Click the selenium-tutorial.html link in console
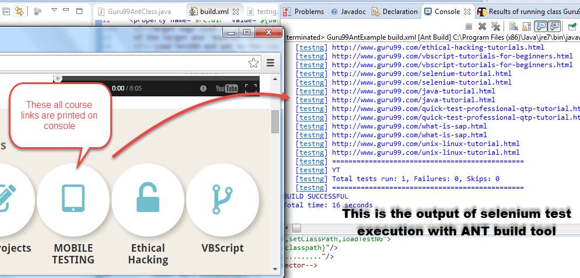 421,74
